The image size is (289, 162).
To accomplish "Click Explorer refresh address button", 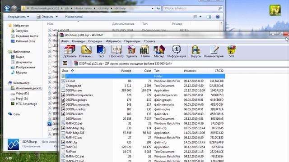I will [x=158, y=8].
